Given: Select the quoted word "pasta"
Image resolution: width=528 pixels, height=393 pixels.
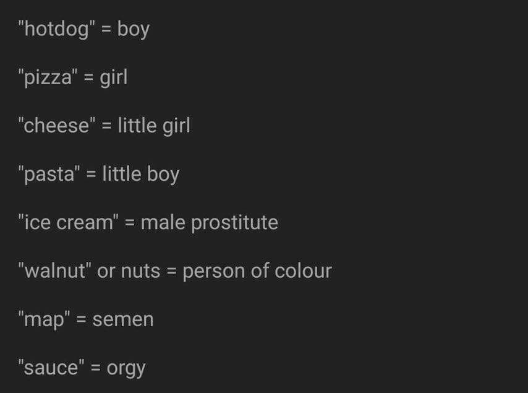Looking at the screenshot, I should 49,175.
